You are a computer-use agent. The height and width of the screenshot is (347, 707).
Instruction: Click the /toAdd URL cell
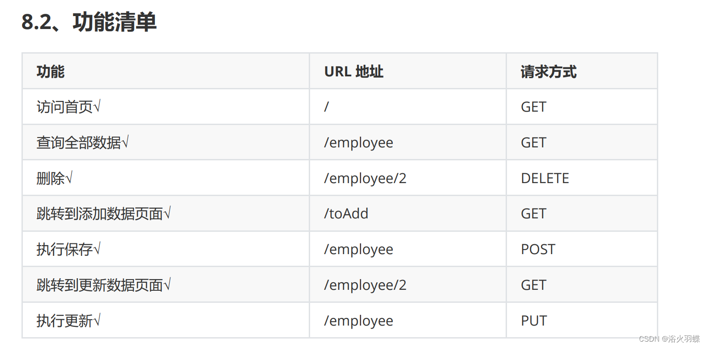coord(346,213)
